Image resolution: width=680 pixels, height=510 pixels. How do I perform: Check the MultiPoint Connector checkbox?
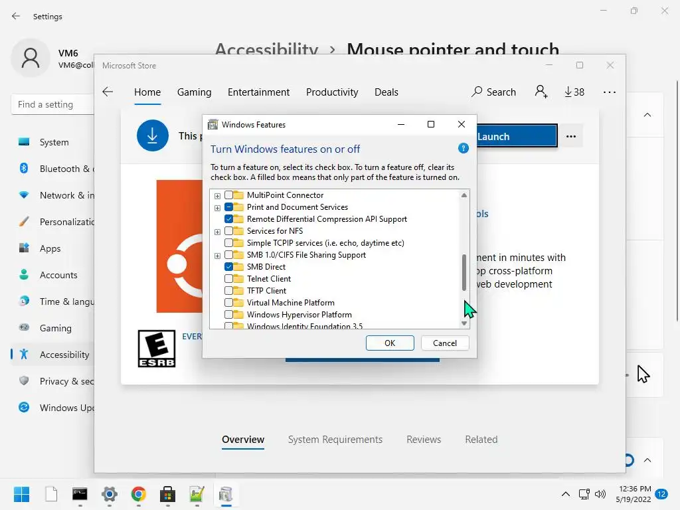pos(228,195)
